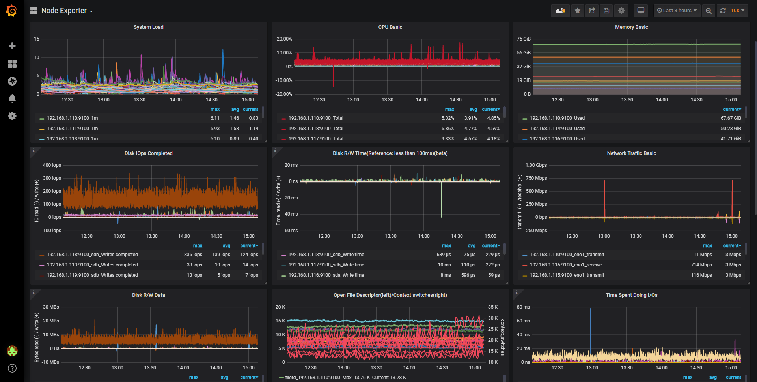Star this dashboard as favorite
The width and height of the screenshot is (757, 382).
coord(578,11)
